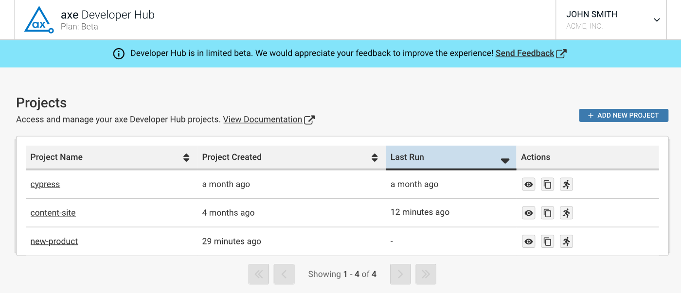Click the axe Developer Hub logo
This screenshot has height=293, width=681.
click(39, 20)
